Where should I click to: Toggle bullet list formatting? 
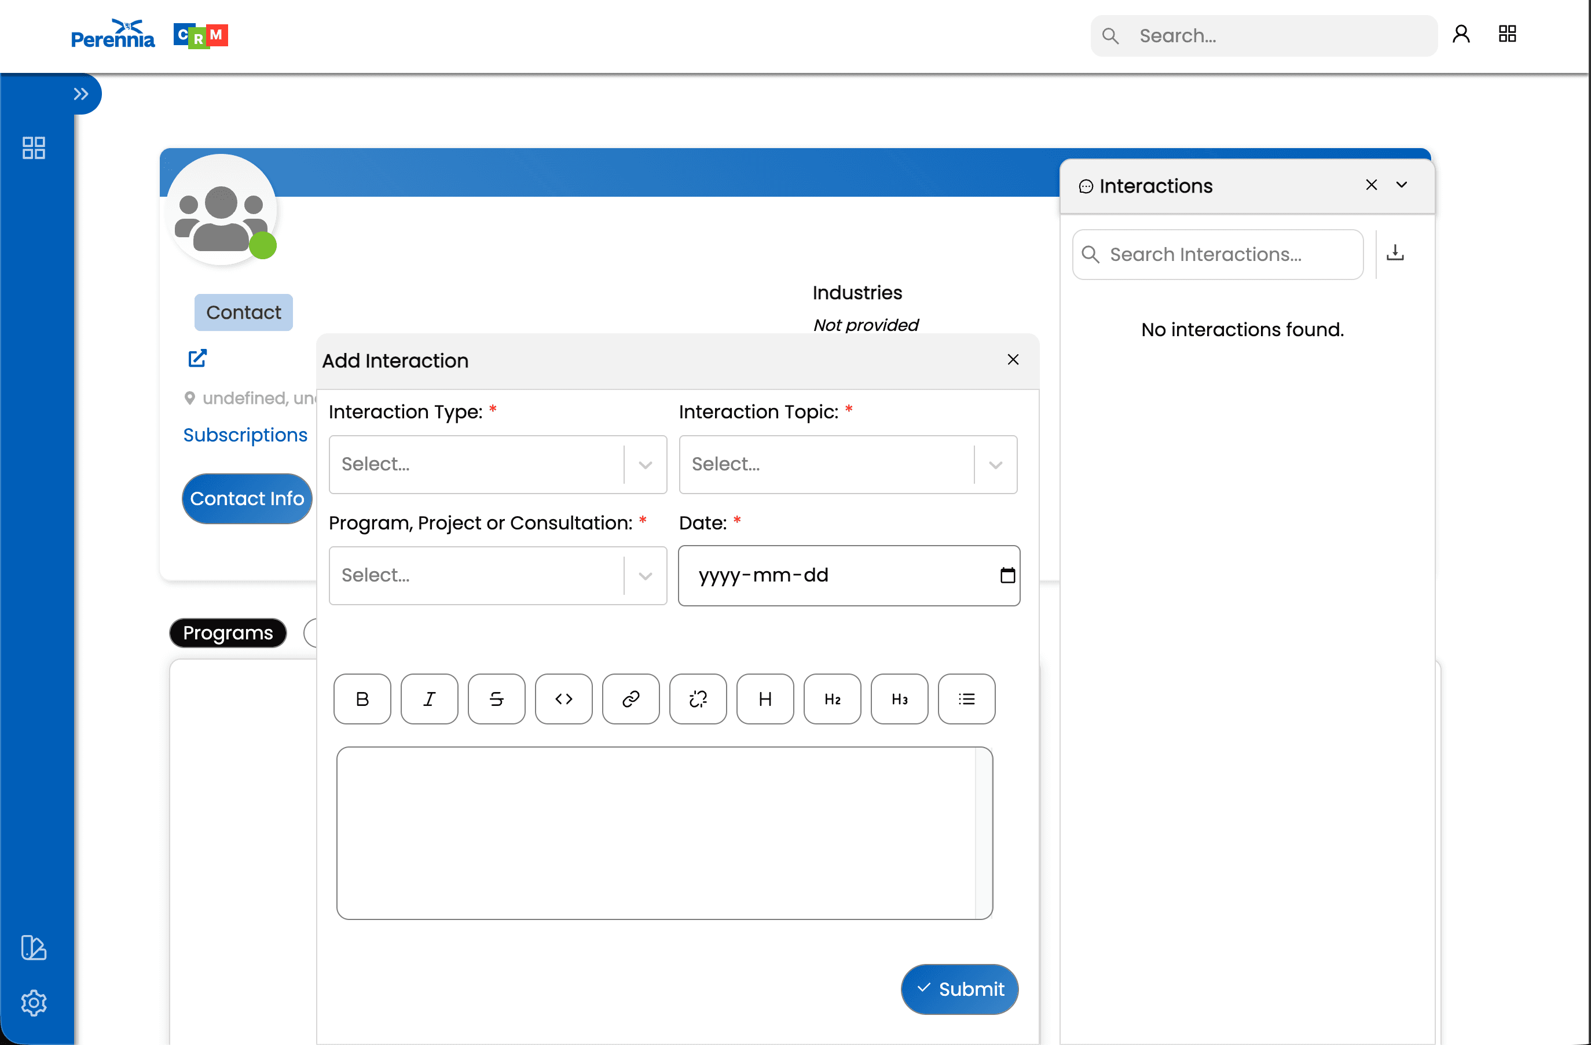(x=967, y=699)
